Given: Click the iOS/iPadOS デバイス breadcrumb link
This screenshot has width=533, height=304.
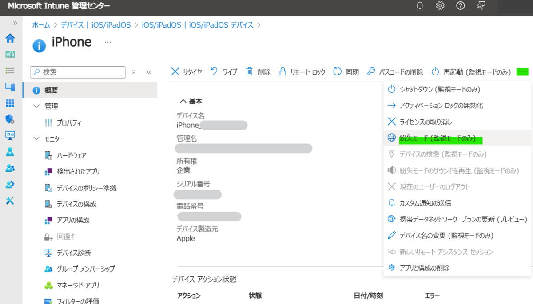Looking at the screenshot, I should click(198, 25).
